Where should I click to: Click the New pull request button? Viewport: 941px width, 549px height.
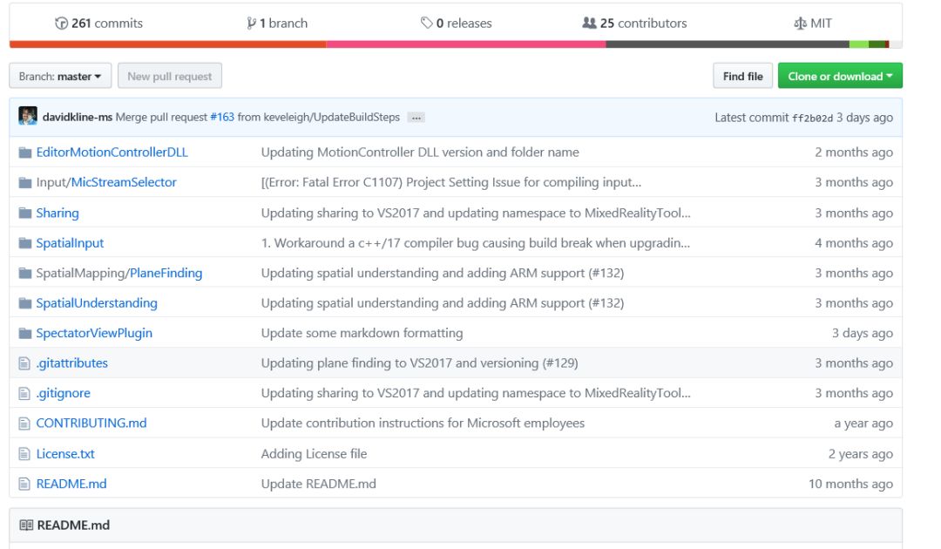pyautogui.click(x=170, y=77)
